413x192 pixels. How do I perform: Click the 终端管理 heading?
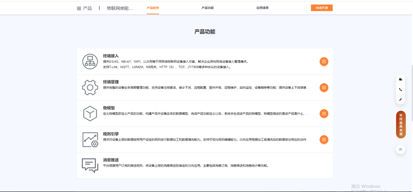point(111,82)
